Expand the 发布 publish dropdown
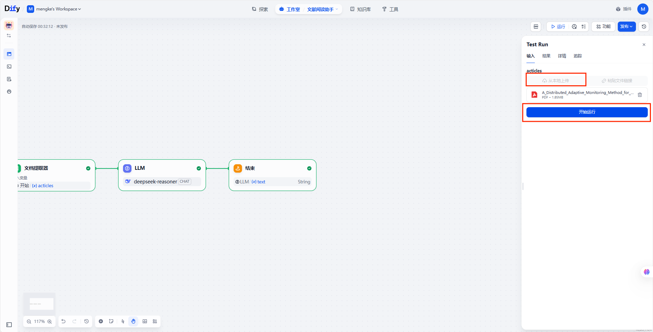653x332 pixels. pyautogui.click(x=627, y=26)
